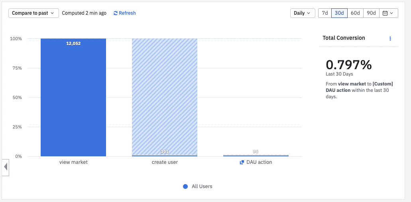Select the 90d time range

(x=371, y=13)
